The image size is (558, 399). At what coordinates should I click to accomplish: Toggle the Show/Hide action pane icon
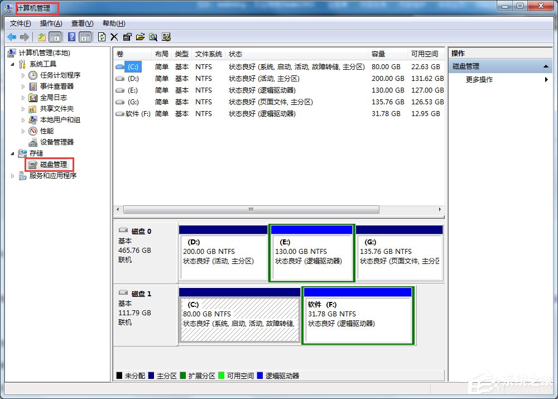(85, 36)
